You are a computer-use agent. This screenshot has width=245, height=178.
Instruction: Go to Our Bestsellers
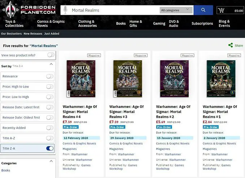click(11, 34)
